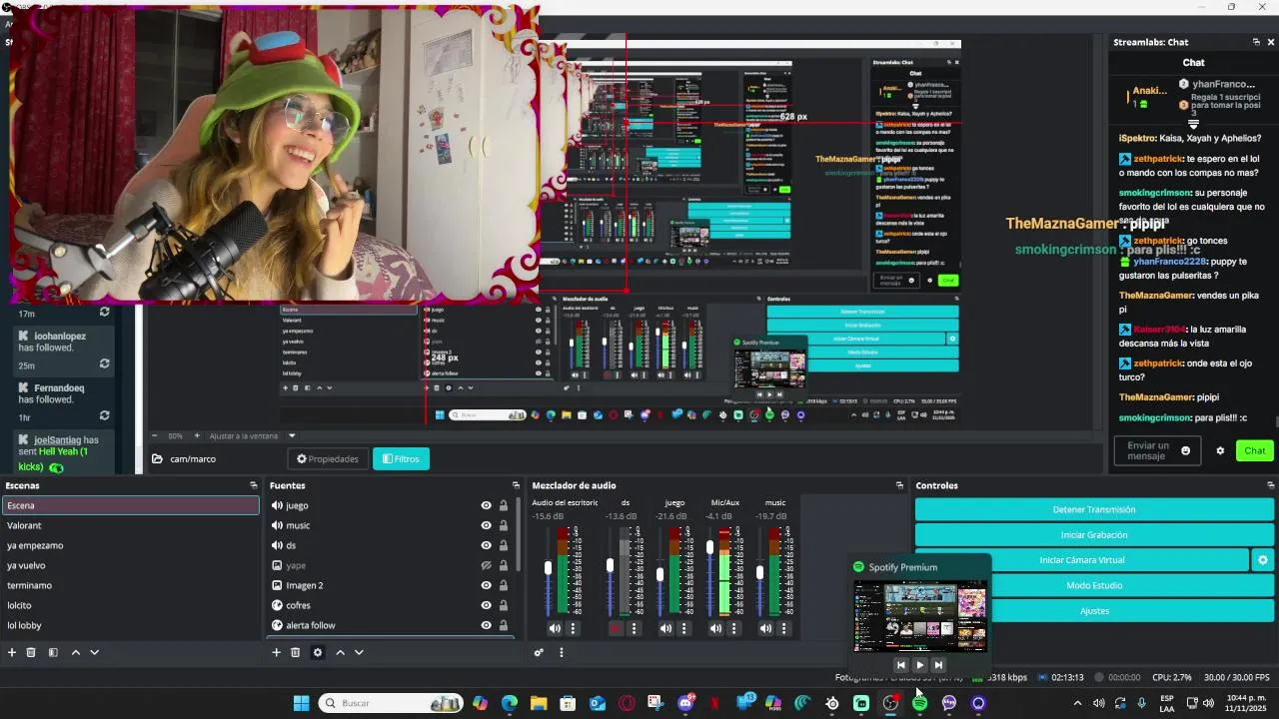Hide the alerta follow source
The width and height of the screenshot is (1279, 719).
[x=487, y=625]
